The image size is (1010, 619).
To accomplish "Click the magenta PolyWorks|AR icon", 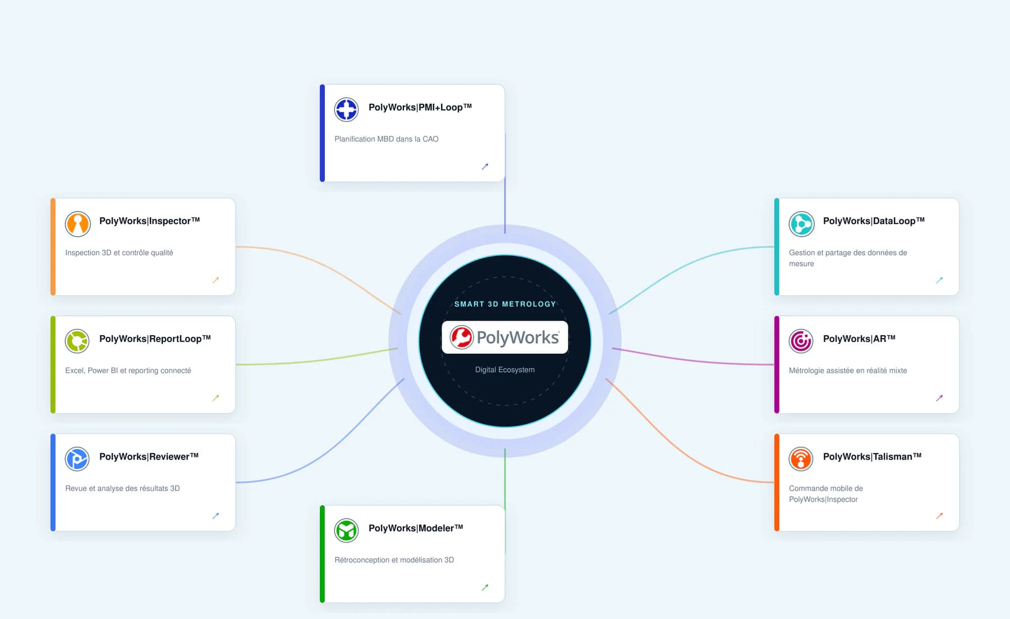I will coord(801,341).
